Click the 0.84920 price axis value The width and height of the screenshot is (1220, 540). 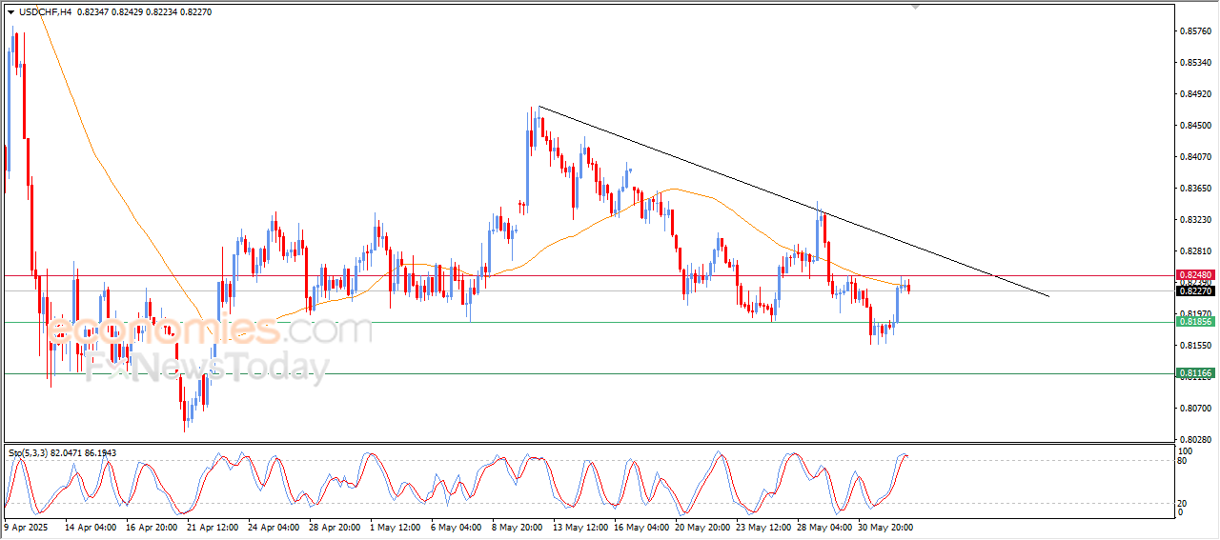[1195, 94]
